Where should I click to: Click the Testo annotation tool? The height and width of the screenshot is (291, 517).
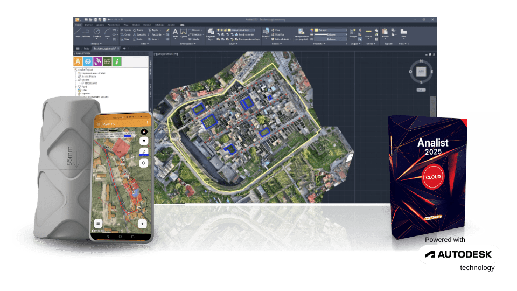[176, 33]
